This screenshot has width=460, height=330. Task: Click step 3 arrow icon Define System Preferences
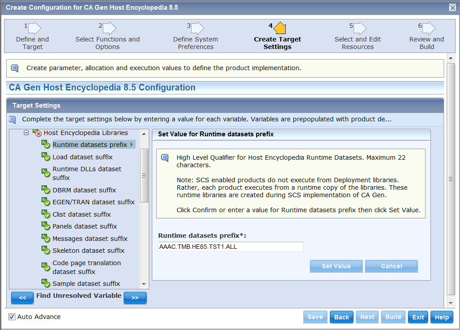tap(197, 28)
